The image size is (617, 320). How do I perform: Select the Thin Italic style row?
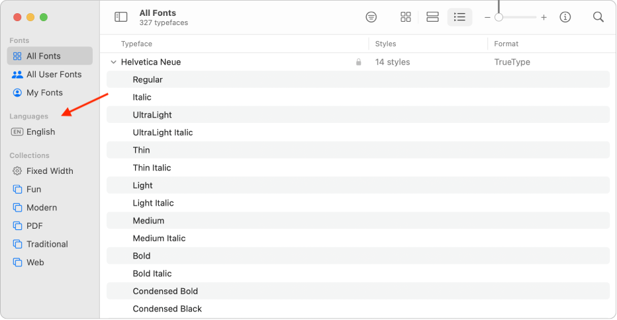358,168
